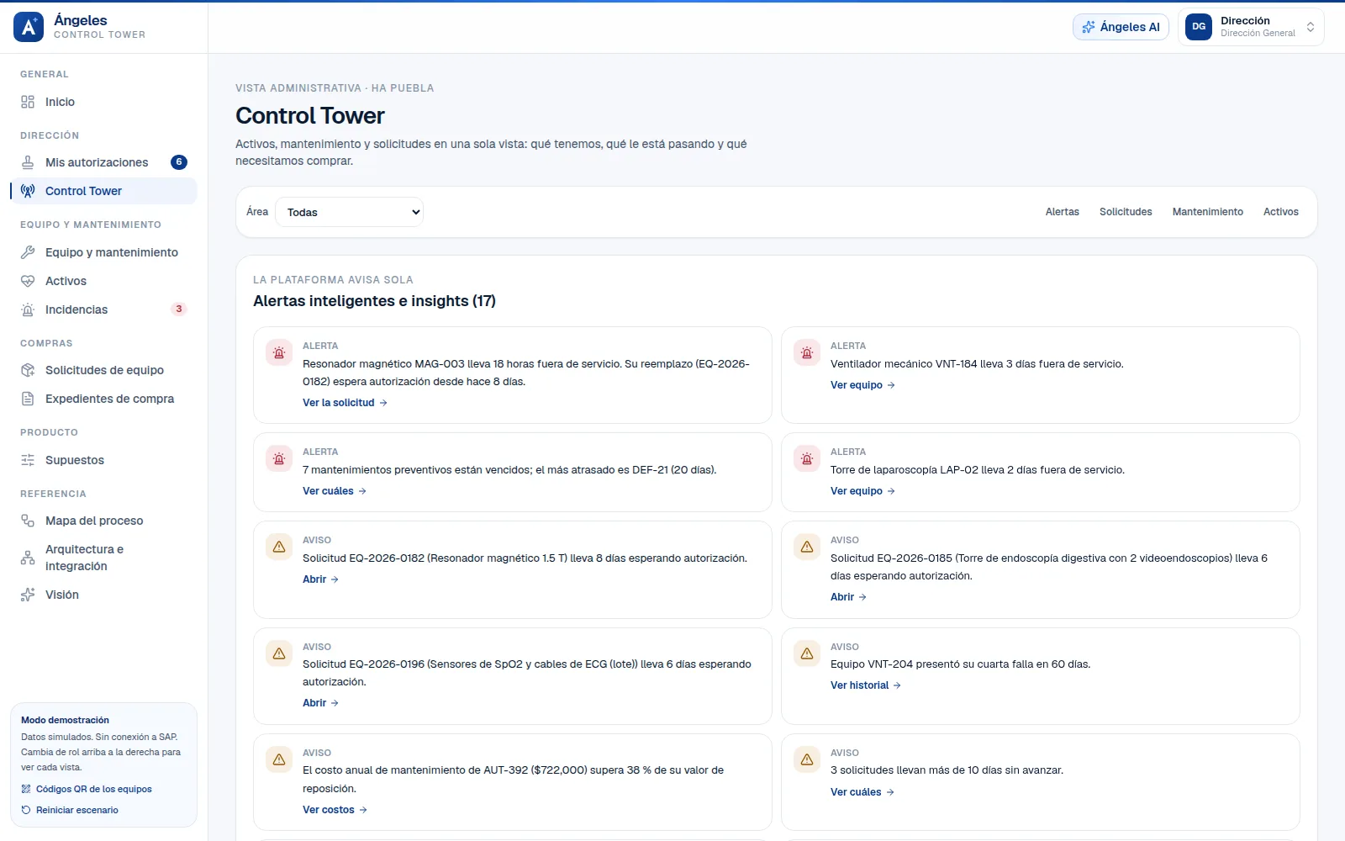
Task: Click the Mapa del proceso icon
Action: (28, 521)
